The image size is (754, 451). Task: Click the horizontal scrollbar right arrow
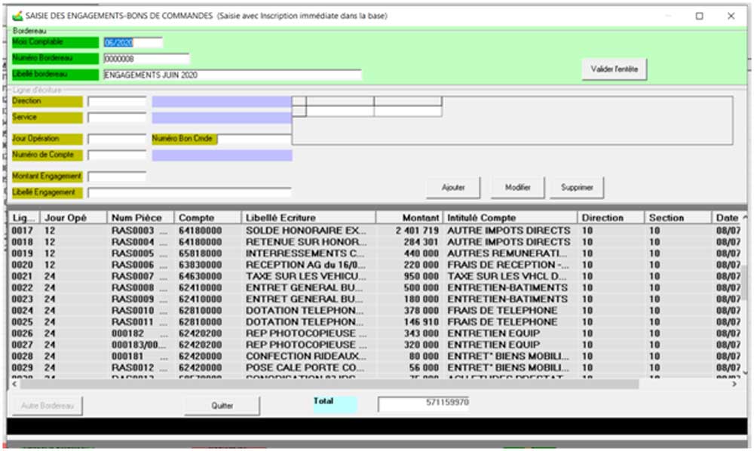pyautogui.click(x=734, y=384)
